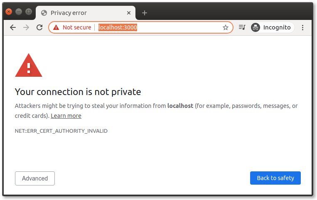Image resolution: width=317 pixels, height=200 pixels.
Task: Click the forward navigation arrow
Action: (x=26, y=27)
